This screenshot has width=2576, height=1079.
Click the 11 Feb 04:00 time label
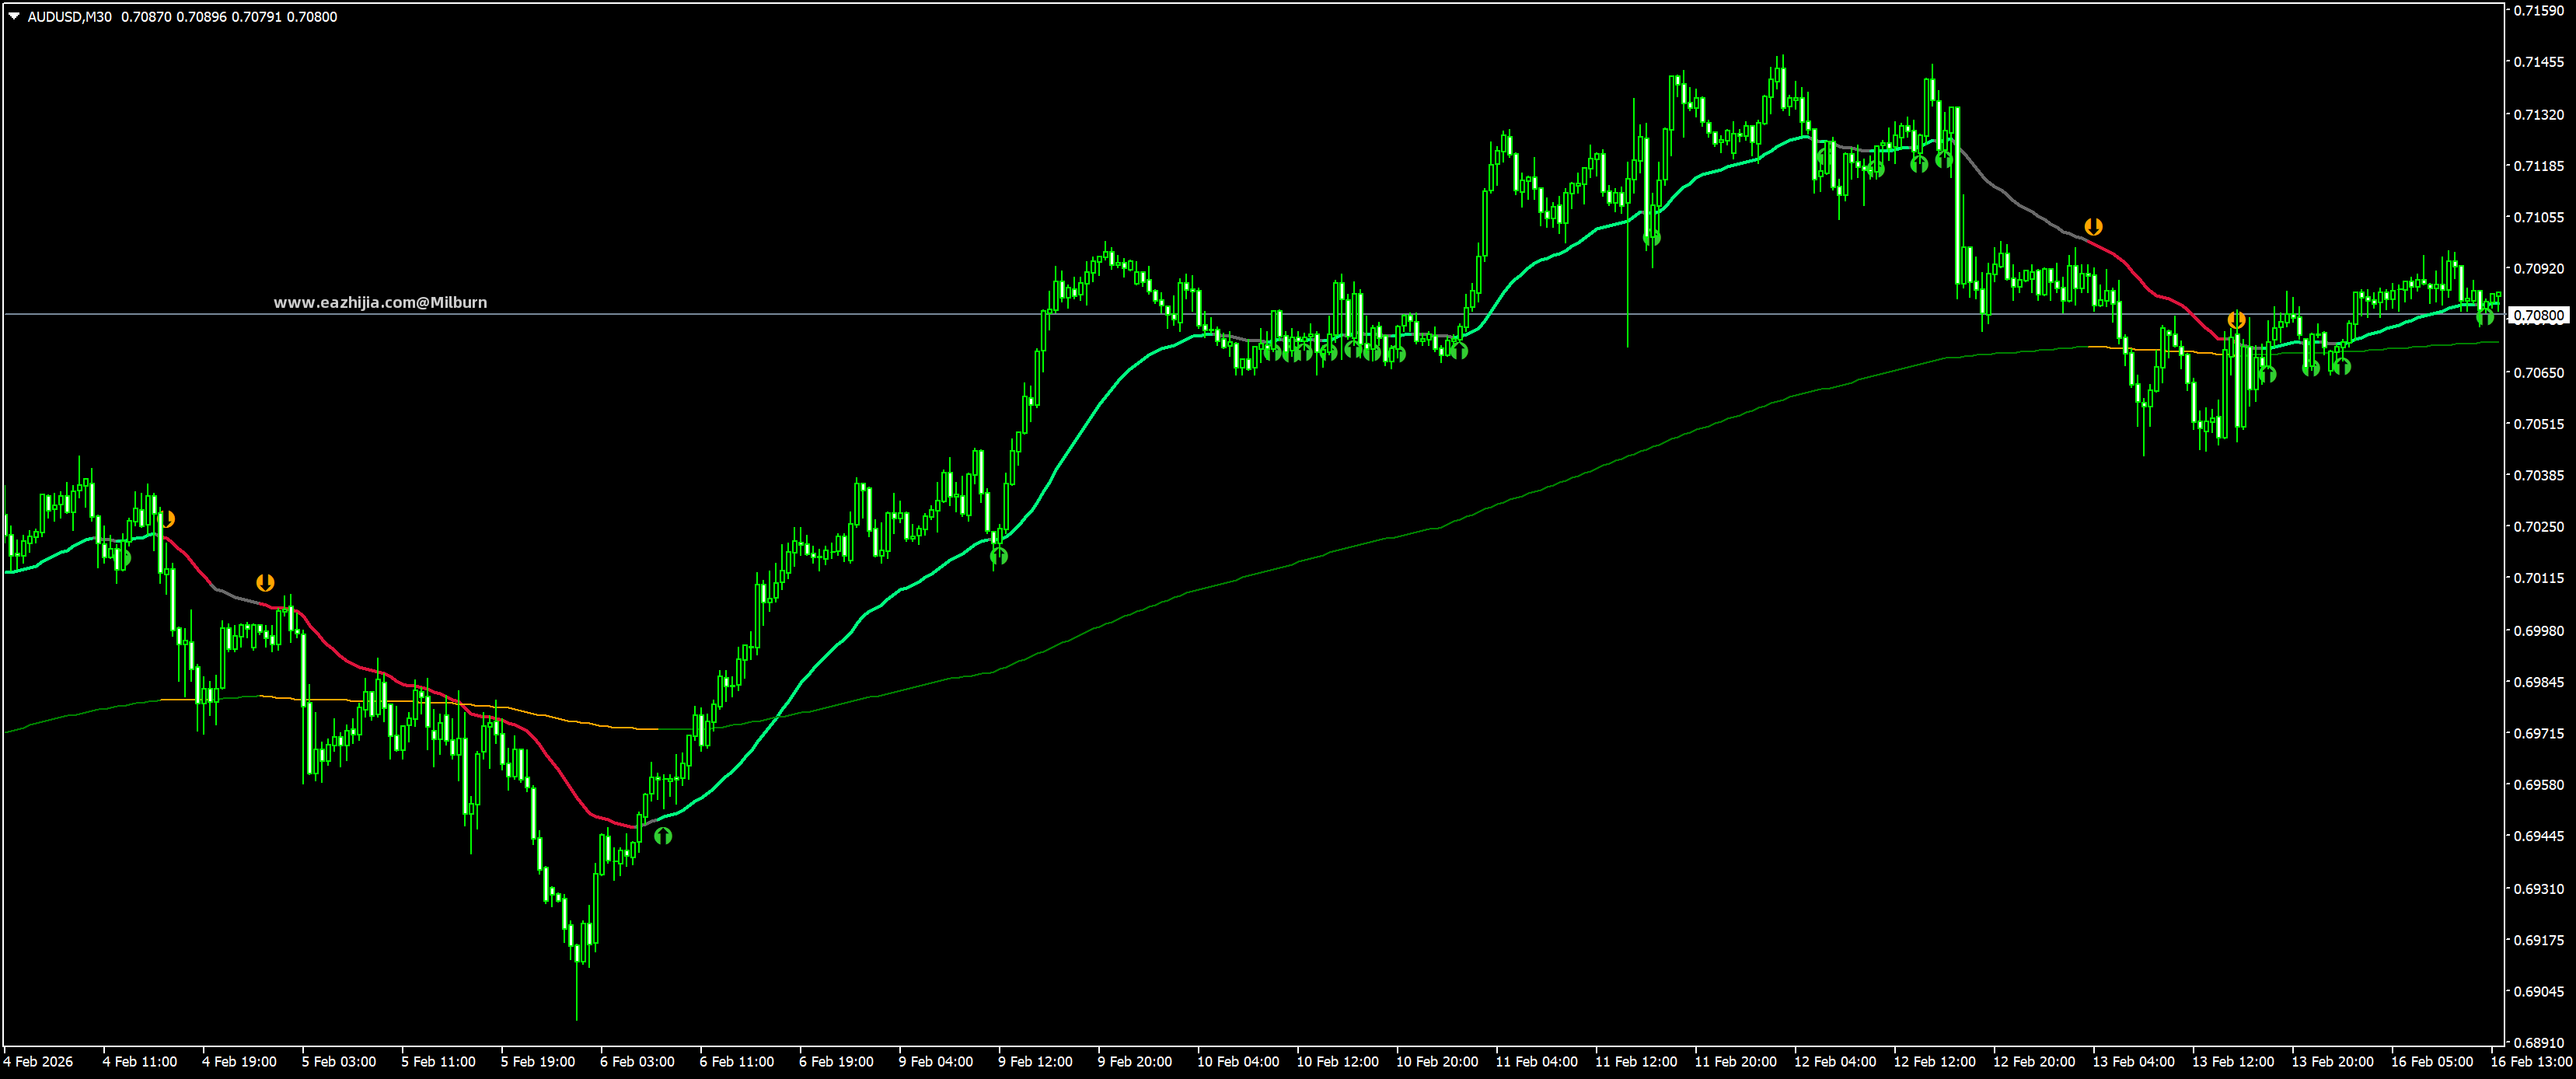tap(1536, 1062)
